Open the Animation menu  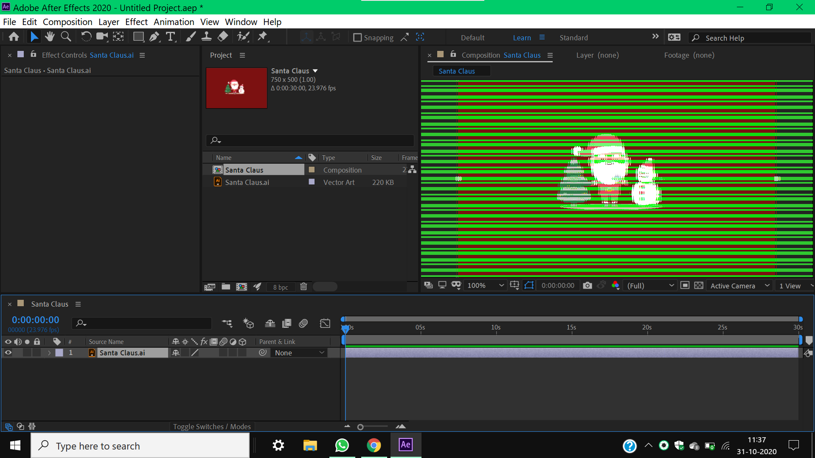pos(174,22)
